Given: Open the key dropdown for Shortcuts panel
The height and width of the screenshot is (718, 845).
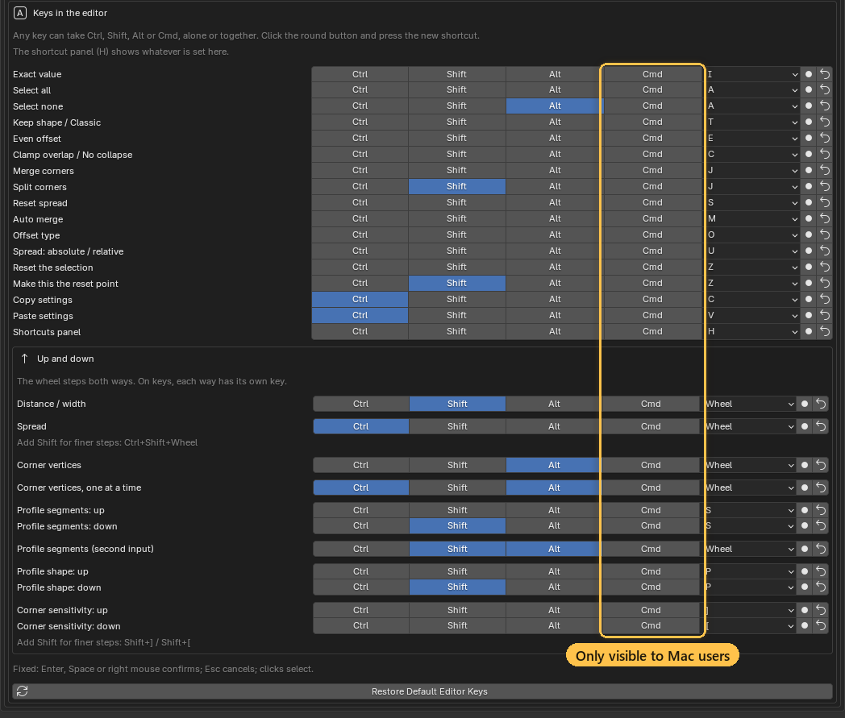Looking at the screenshot, I should click(752, 332).
